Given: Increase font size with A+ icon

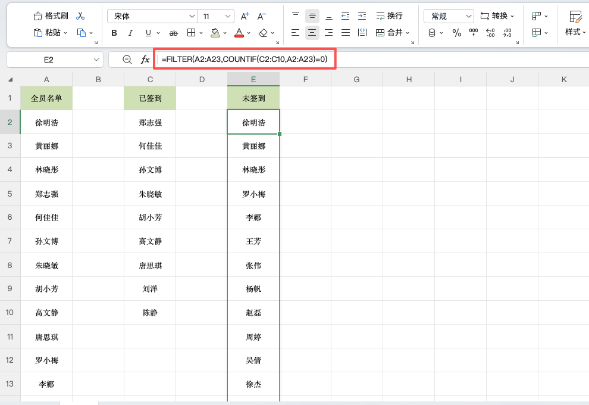Looking at the screenshot, I should pos(245,16).
